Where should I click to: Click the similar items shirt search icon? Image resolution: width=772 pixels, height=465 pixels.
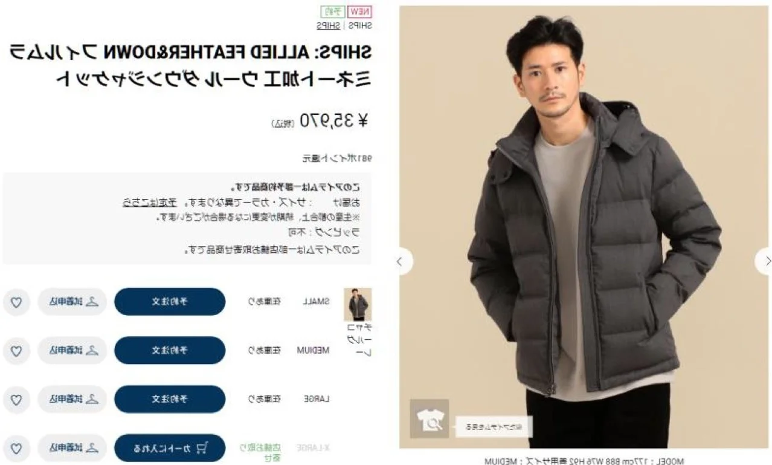click(429, 418)
